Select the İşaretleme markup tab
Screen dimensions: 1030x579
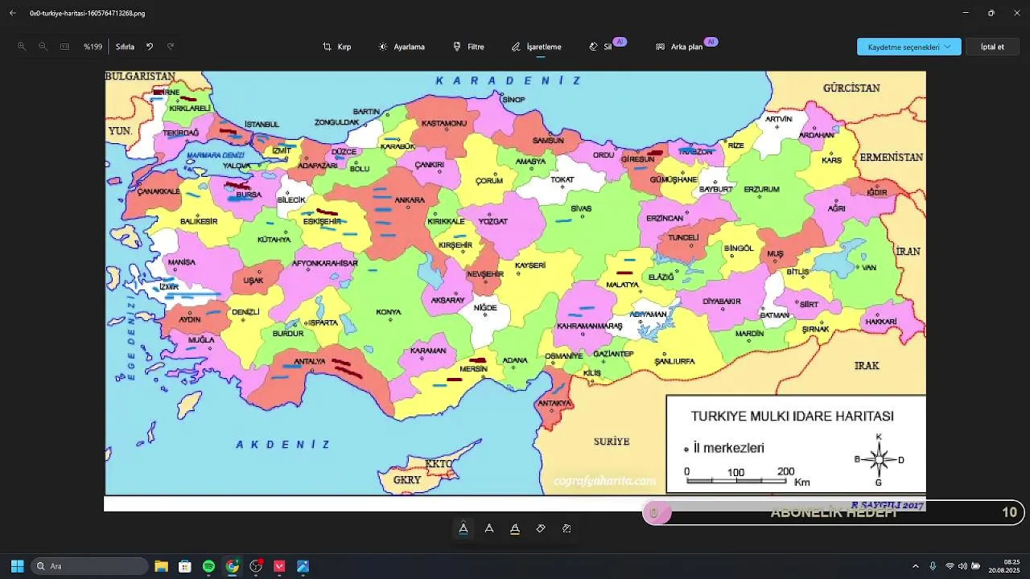click(x=536, y=47)
